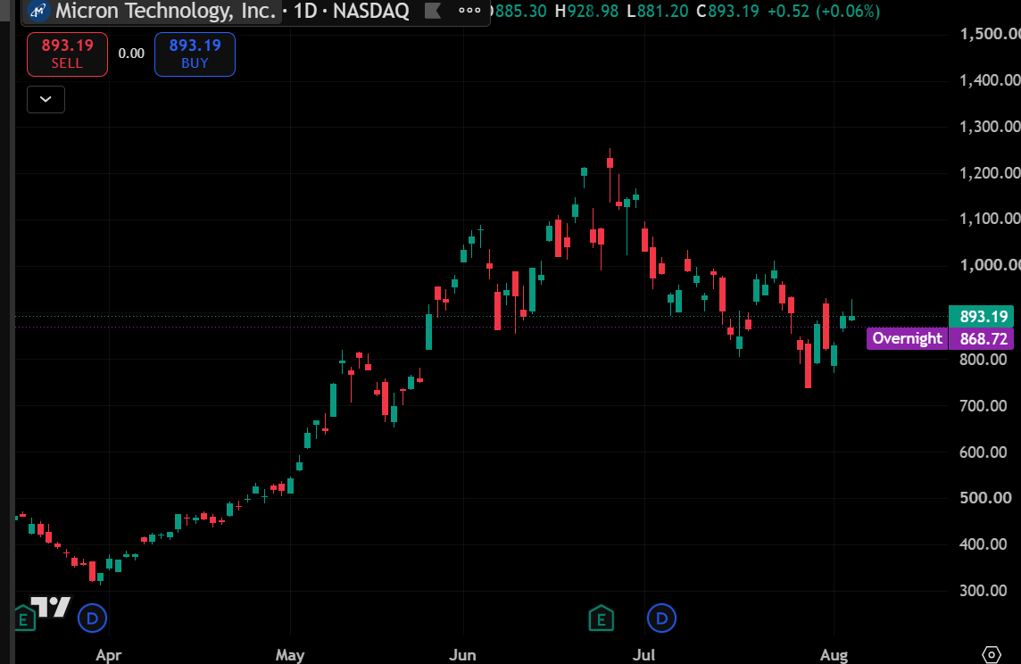The image size is (1021, 664).
Task: Click the 1,000.00 price axis label
Action: click(x=990, y=265)
